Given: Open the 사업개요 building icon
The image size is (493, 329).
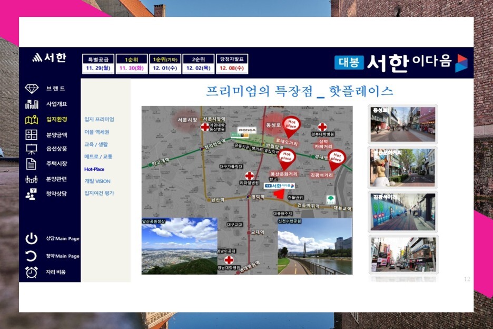Looking at the screenshot, I should point(32,104).
